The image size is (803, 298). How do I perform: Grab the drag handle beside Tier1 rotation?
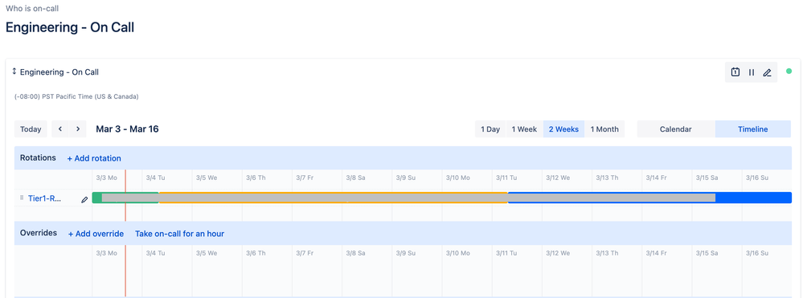[22, 198]
